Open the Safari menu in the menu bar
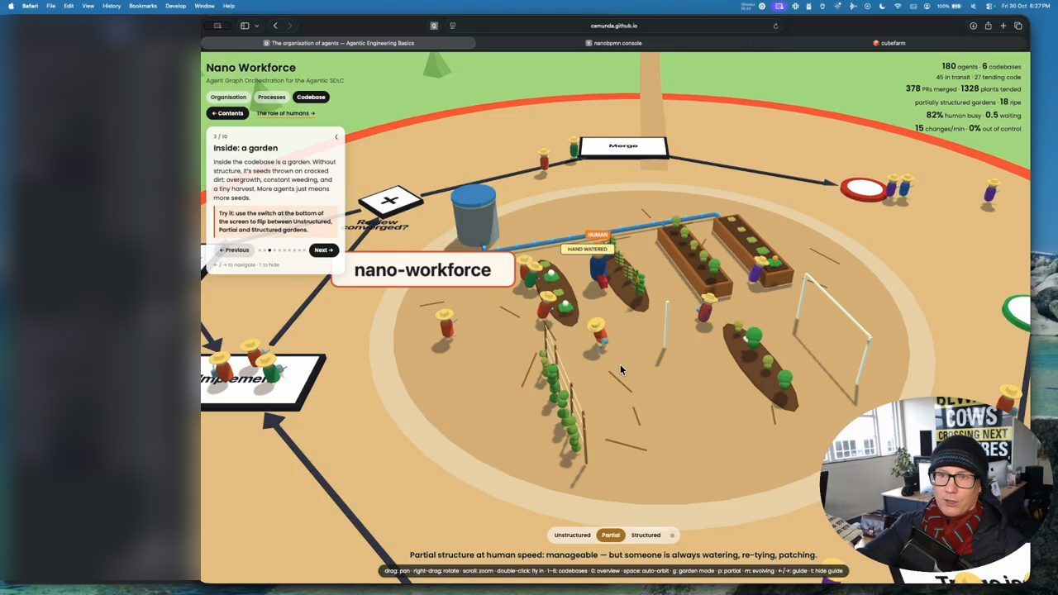1058x595 pixels. [x=30, y=6]
